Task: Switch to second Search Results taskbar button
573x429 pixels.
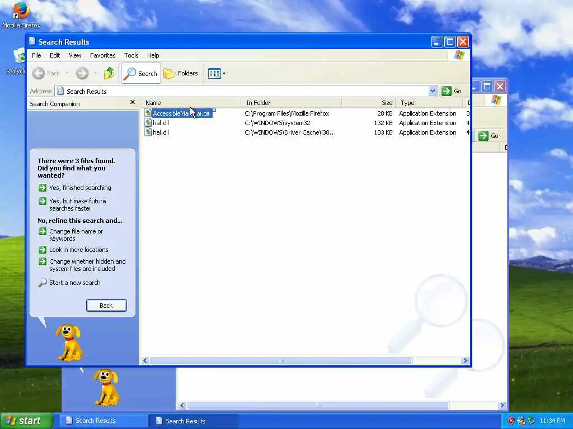Action: pos(193,421)
